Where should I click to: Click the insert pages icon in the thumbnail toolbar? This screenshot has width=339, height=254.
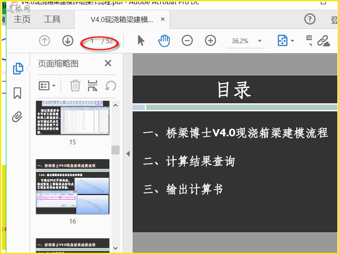coord(92,86)
